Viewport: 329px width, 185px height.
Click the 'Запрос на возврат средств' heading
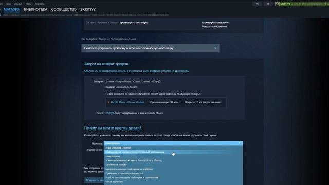click(x=106, y=64)
